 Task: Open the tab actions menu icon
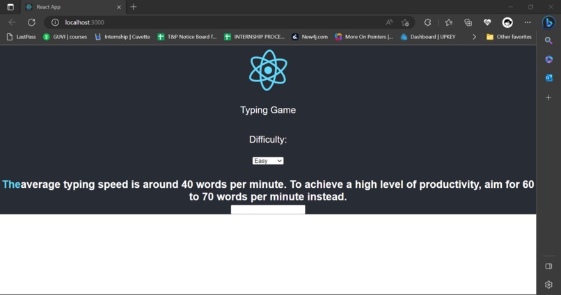[x=10, y=7]
